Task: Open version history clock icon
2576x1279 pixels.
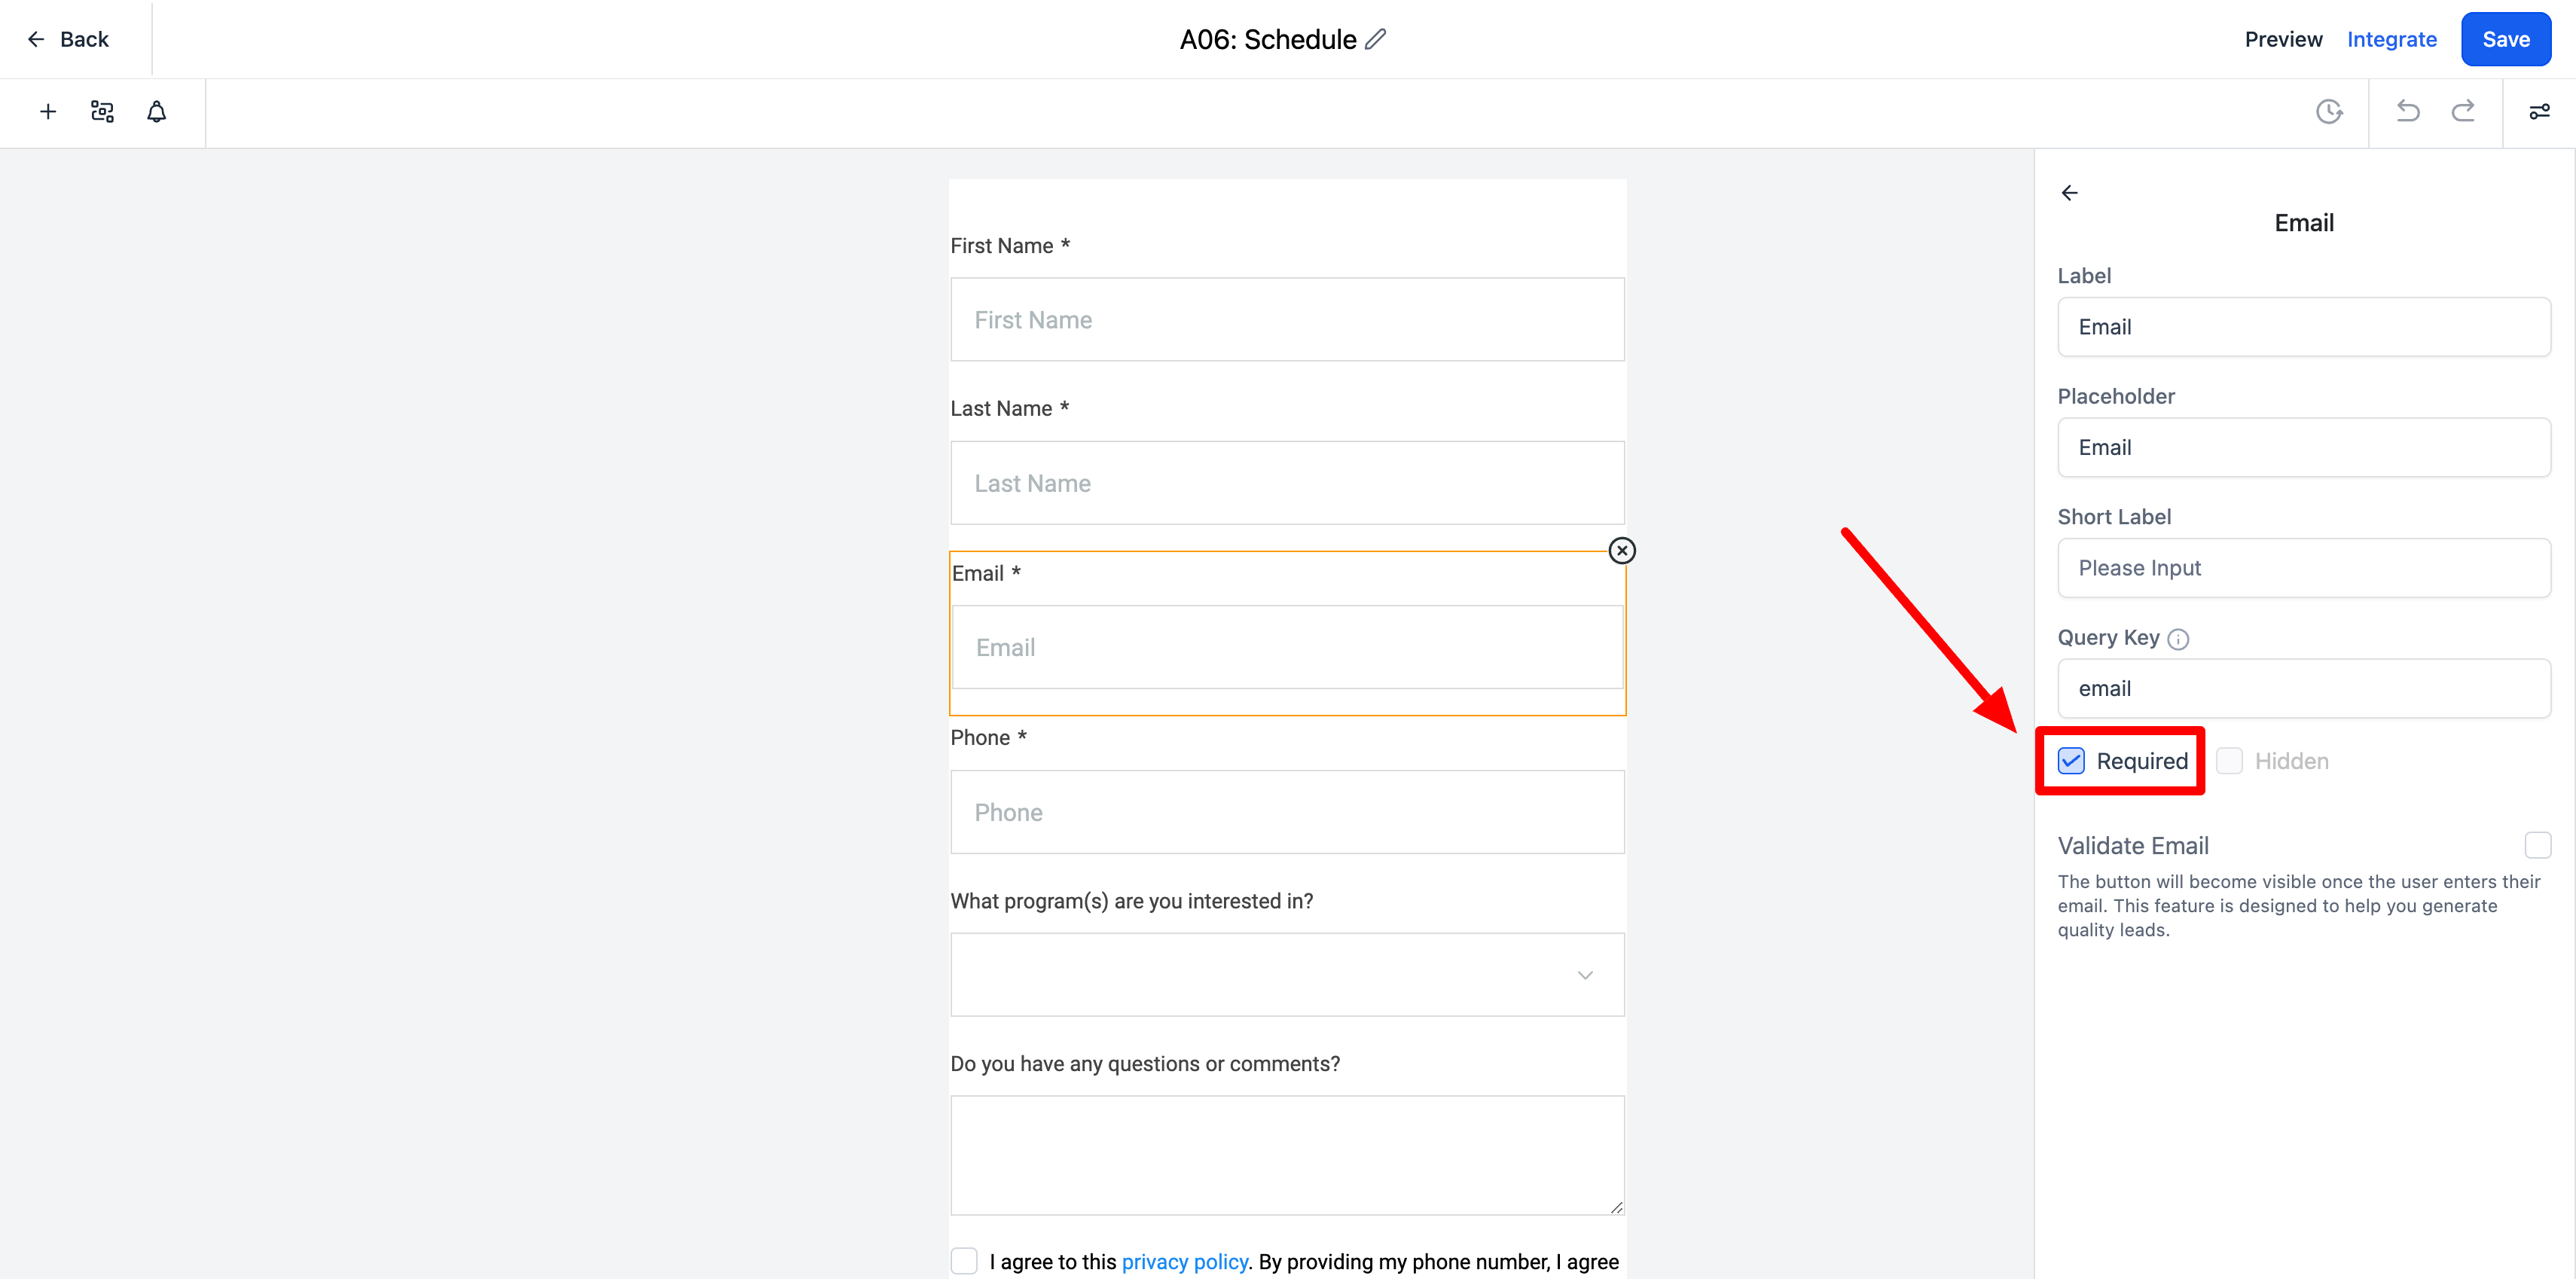Action: (2329, 112)
